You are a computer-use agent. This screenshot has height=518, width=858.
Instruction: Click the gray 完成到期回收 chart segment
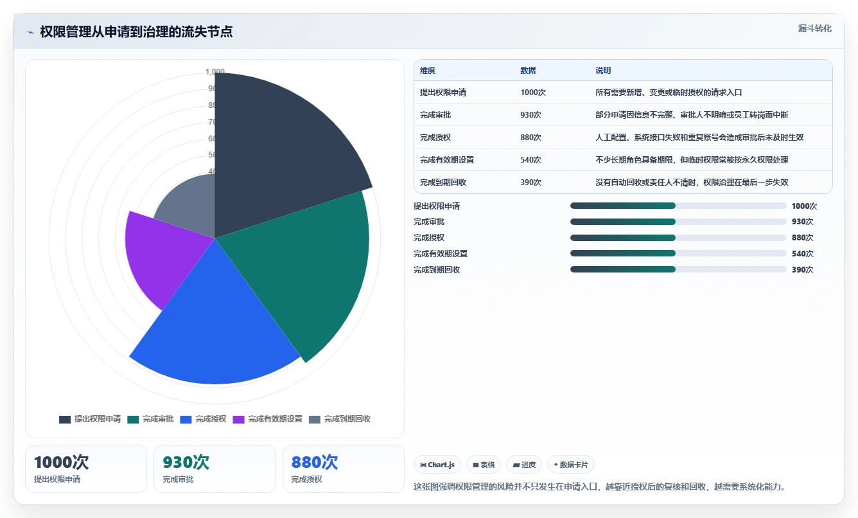coord(189,206)
